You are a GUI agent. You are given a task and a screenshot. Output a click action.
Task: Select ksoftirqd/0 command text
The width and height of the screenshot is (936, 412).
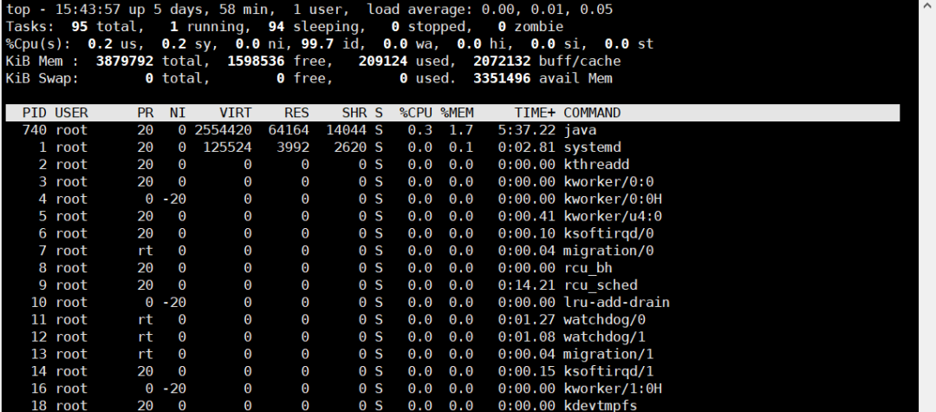pos(609,233)
